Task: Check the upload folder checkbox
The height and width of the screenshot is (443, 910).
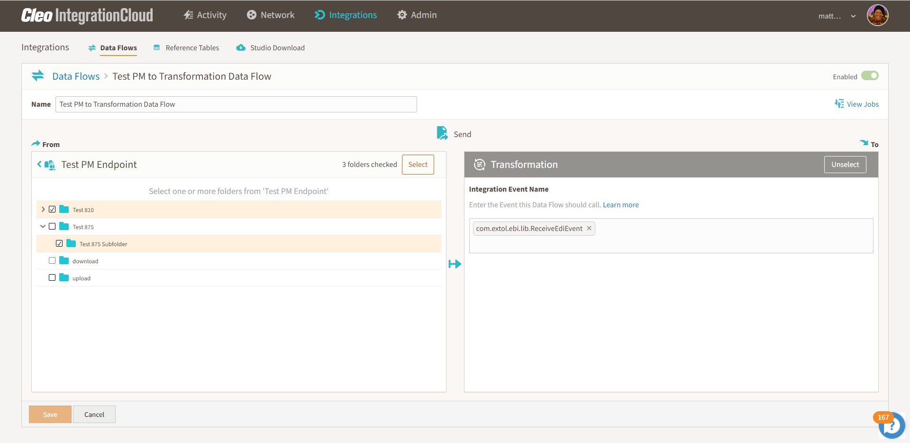Action: pyautogui.click(x=52, y=277)
